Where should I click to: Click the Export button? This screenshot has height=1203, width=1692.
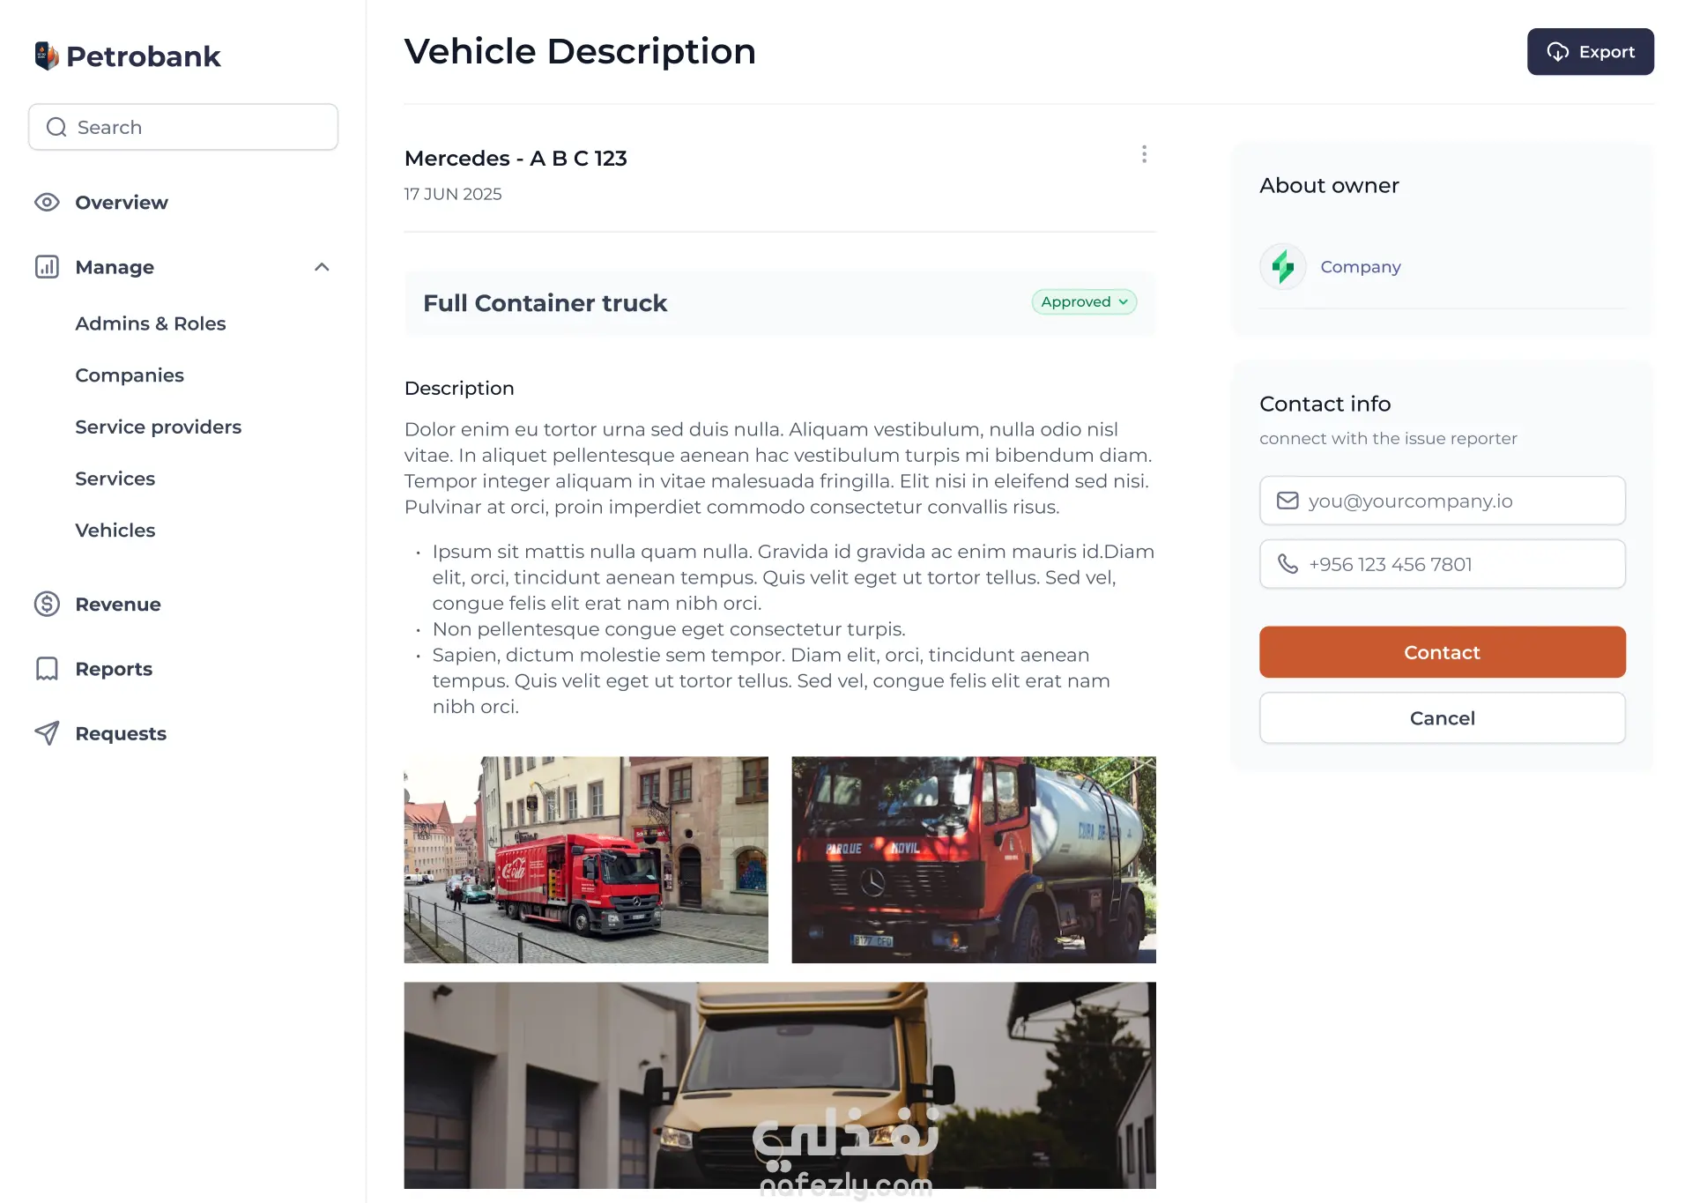click(x=1590, y=52)
